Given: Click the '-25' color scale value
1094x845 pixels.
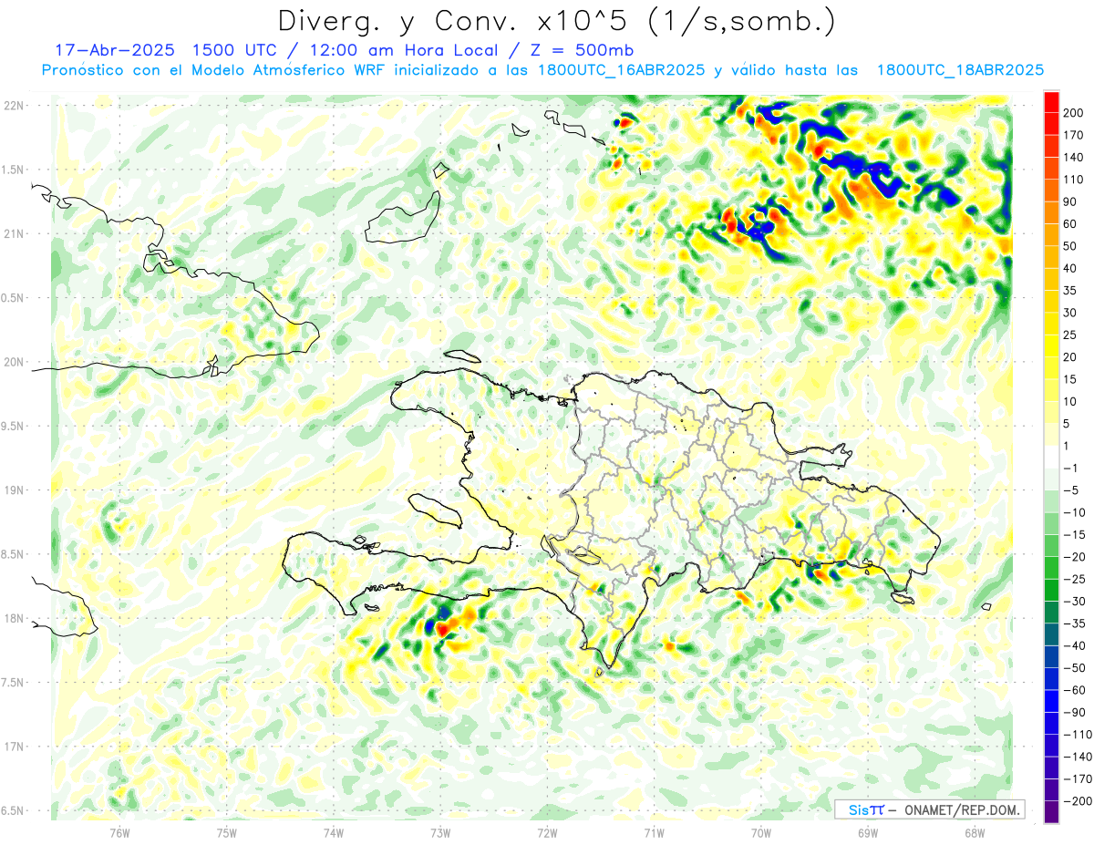Looking at the screenshot, I should (x=1076, y=579).
